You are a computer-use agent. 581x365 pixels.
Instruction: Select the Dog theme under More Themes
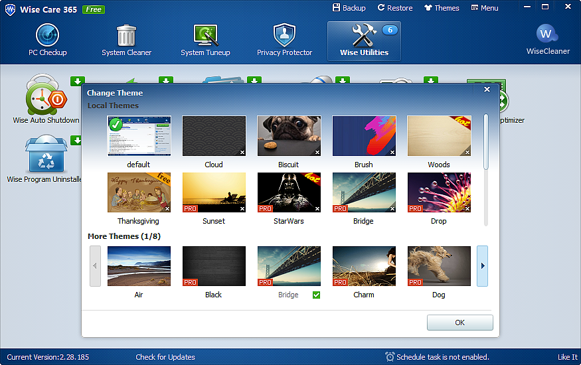(439, 266)
